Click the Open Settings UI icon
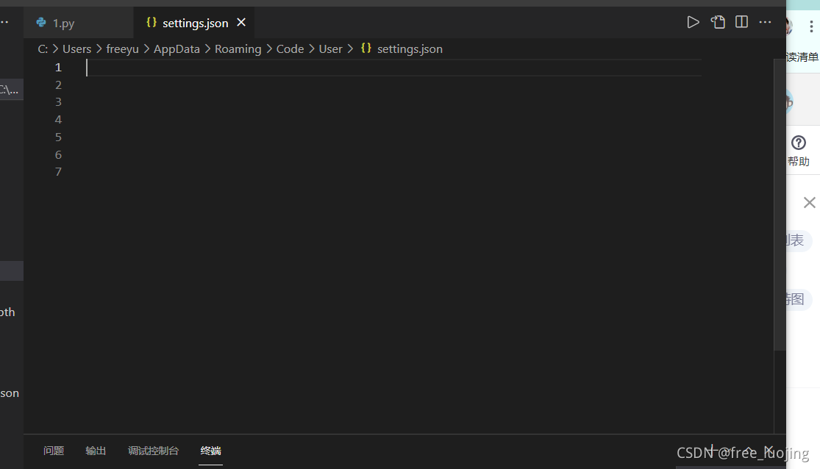The width and height of the screenshot is (820, 469). pyautogui.click(x=718, y=22)
